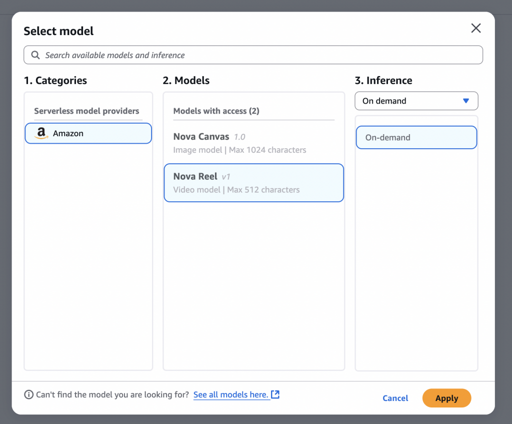Focus the search available models field
Screen dimensions: 512x424
point(260,55)
